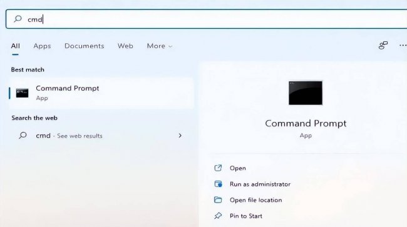Click the small Command Prompt icon in results
407x227 pixels.
coord(22,93)
